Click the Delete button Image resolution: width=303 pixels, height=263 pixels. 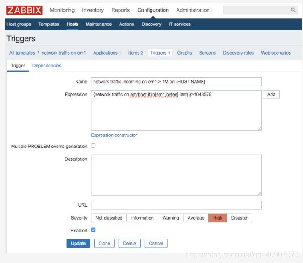pos(129,243)
